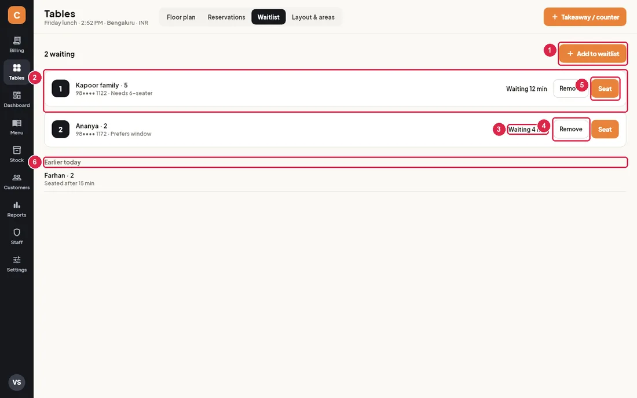The image size is (637, 398).
Task: Click the 2 waiting count
Action: [59, 54]
